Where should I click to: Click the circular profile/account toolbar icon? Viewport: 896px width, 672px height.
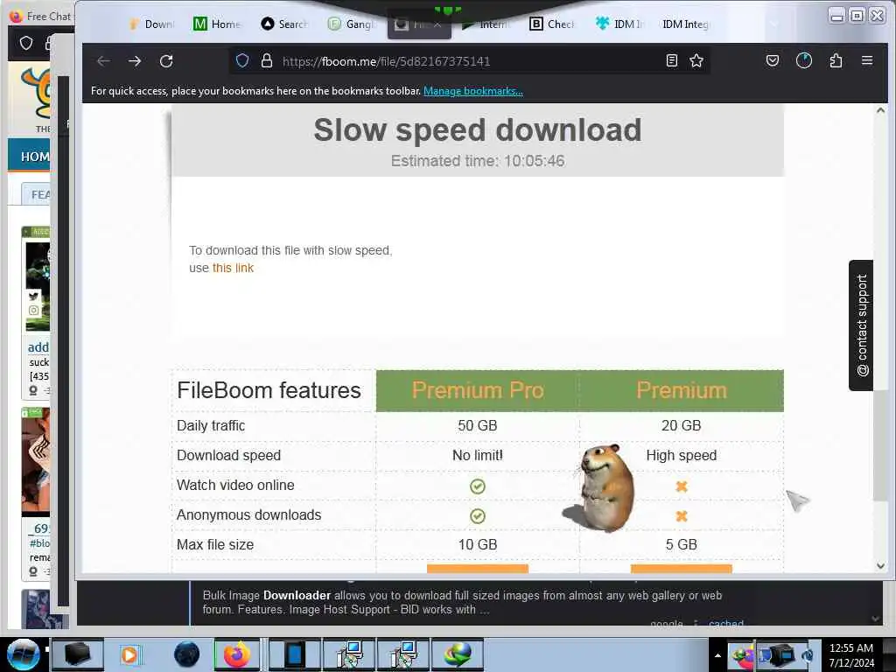coord(804,60)
